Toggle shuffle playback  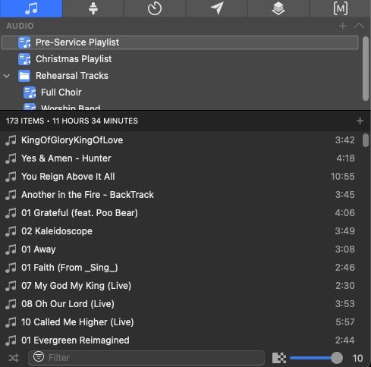pyautogui.click(x=14, y=358)
